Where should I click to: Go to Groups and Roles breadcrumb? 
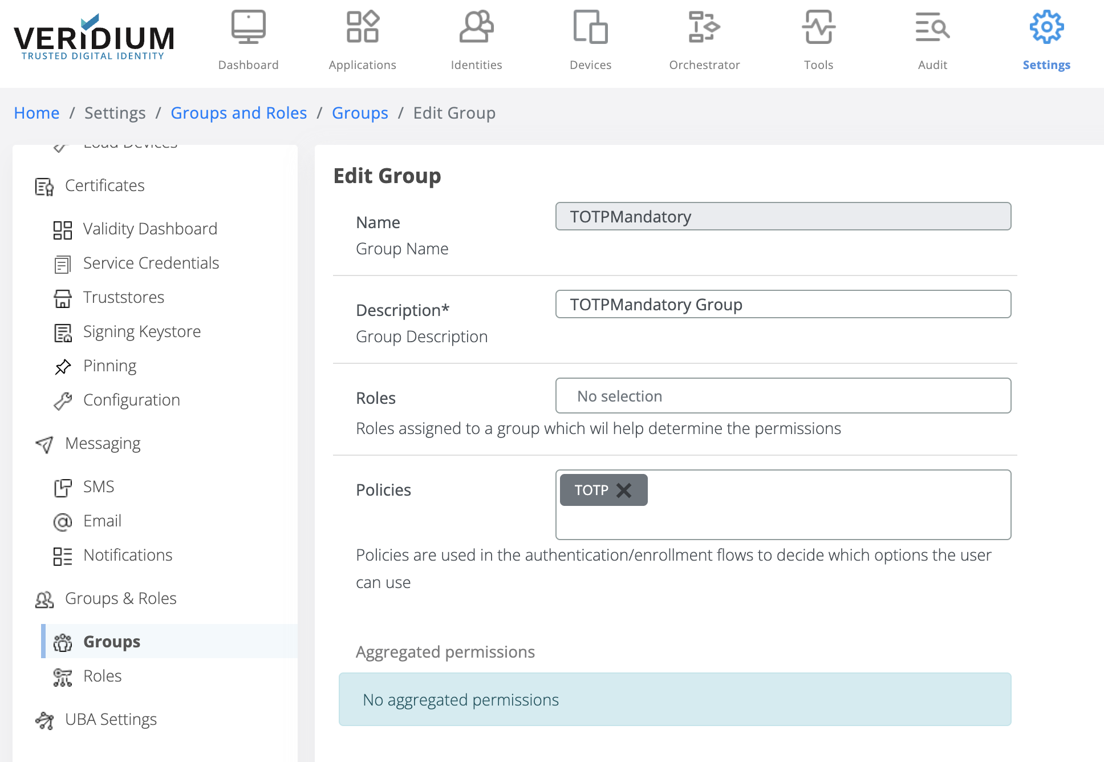point(238,113)
